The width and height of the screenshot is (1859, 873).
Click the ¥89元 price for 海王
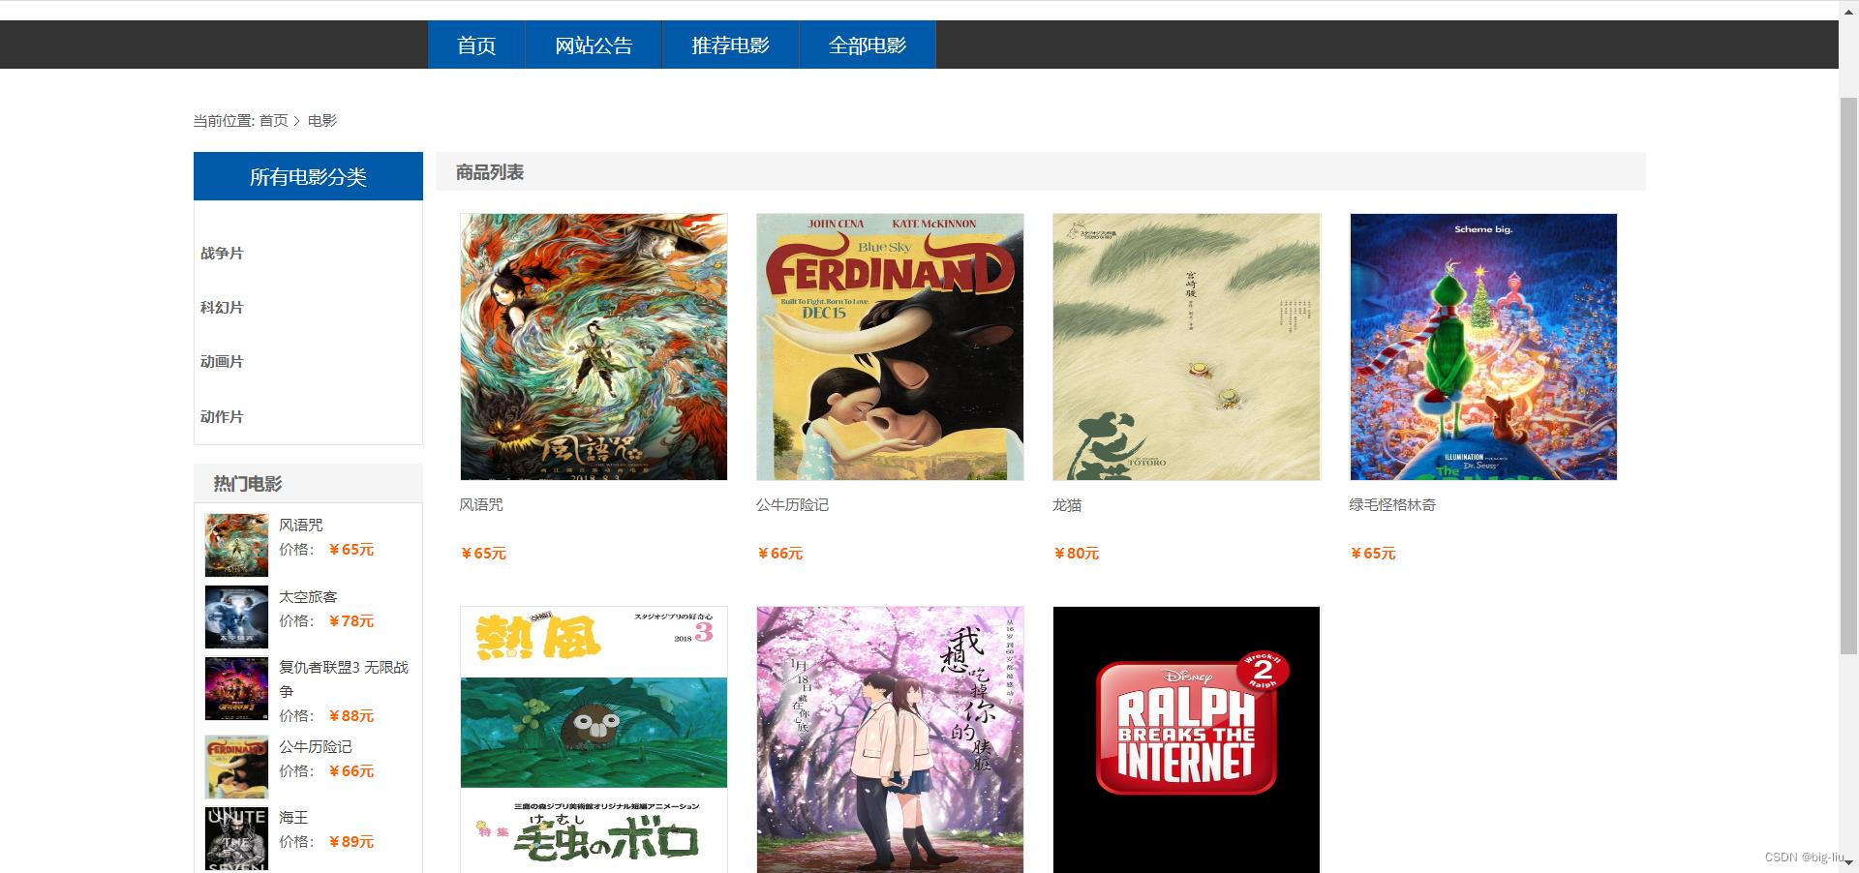click(350, 842)
